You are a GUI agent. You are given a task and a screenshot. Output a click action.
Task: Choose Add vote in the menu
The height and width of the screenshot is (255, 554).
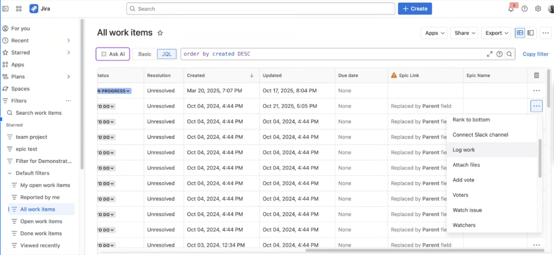click(x=463, y=180)
